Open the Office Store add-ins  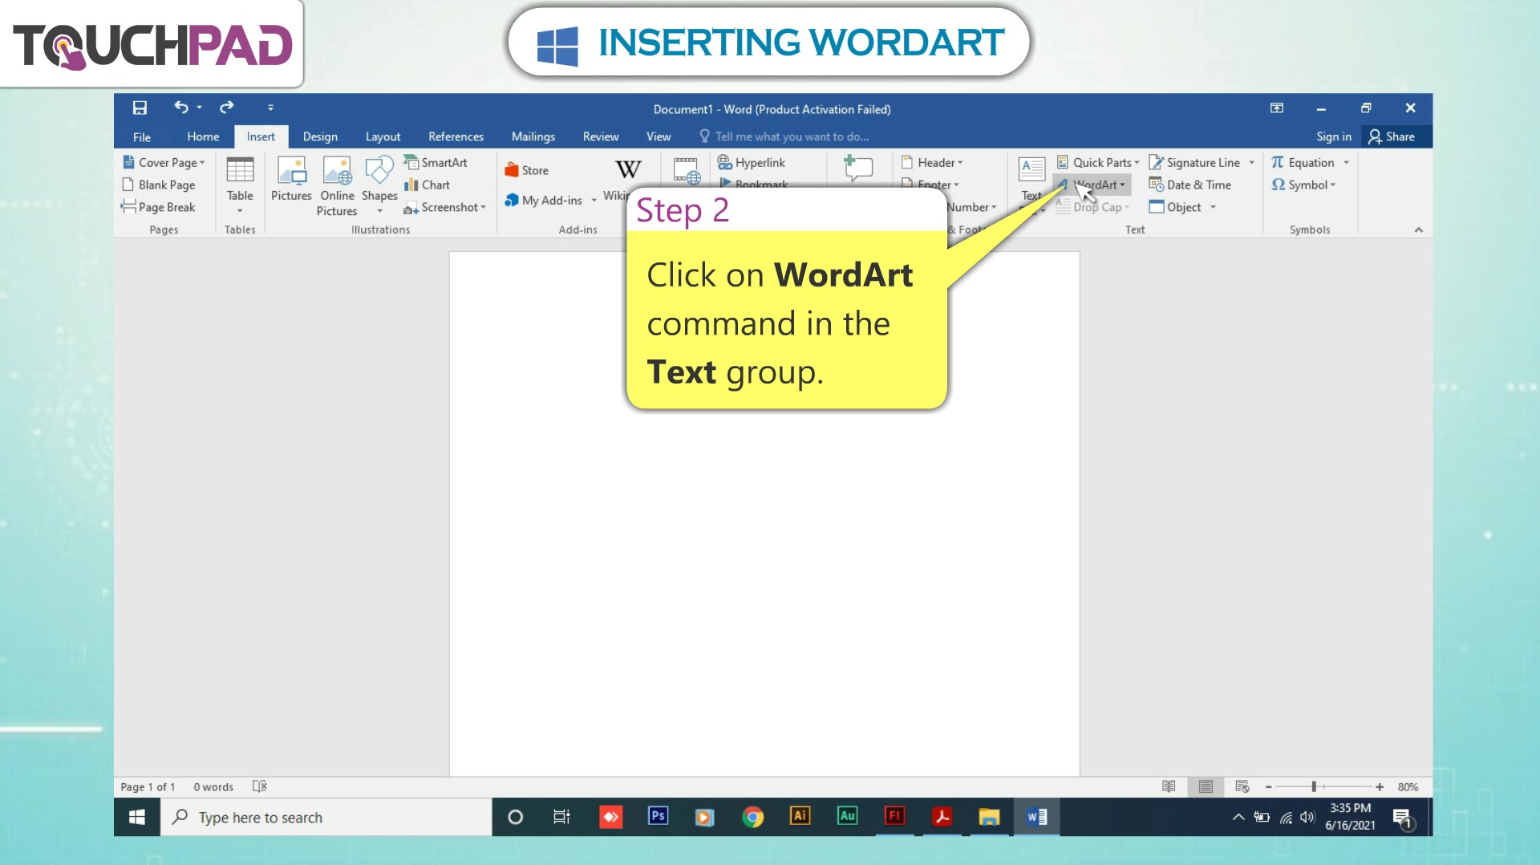click(526, 170)
